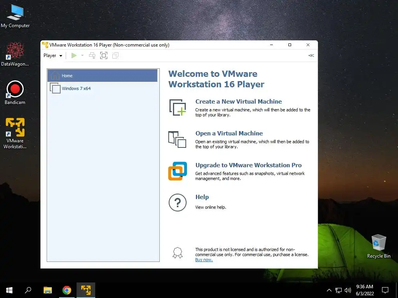Click the green Power On play button
The image size is (398, 298).
coord(74,55)
